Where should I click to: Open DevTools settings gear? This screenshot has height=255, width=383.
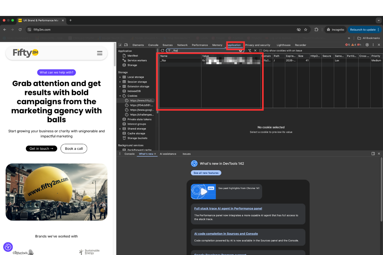click(367, 45)
